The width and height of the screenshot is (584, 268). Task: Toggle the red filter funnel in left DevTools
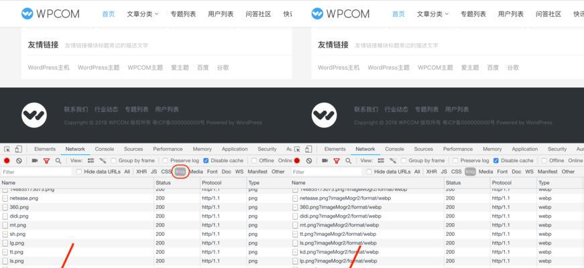tap(46, 161)
